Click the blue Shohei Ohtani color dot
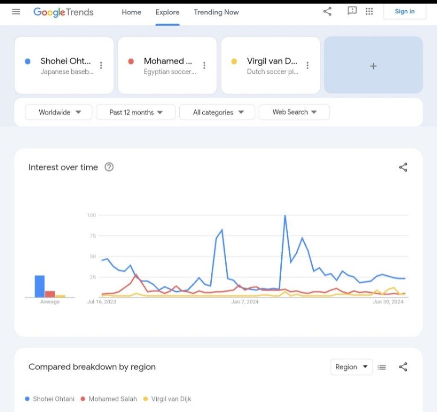This screenshot has width=437, height=412. [28, 61]
